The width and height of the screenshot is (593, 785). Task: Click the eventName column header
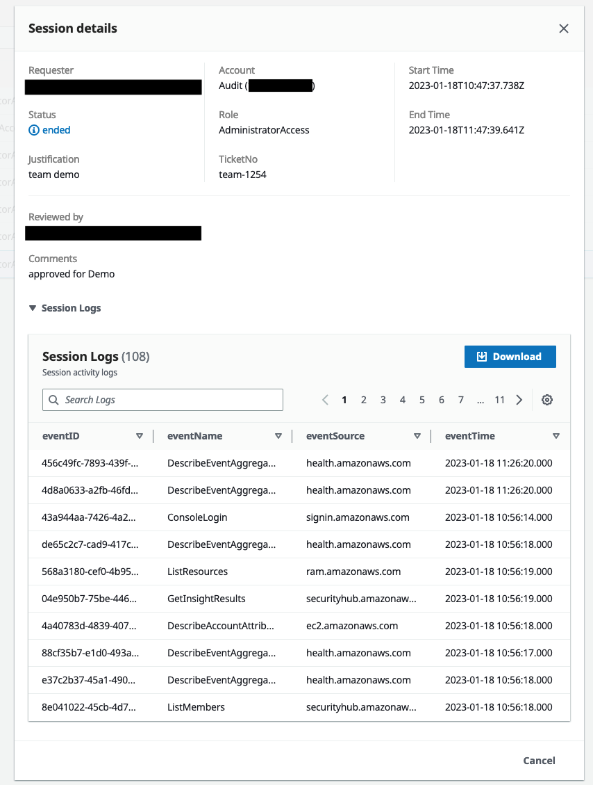[195, 436]
